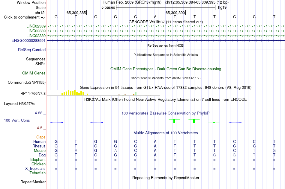
Task: Click the A base in the Dog alignment row
Action: (x=155, y=155)
